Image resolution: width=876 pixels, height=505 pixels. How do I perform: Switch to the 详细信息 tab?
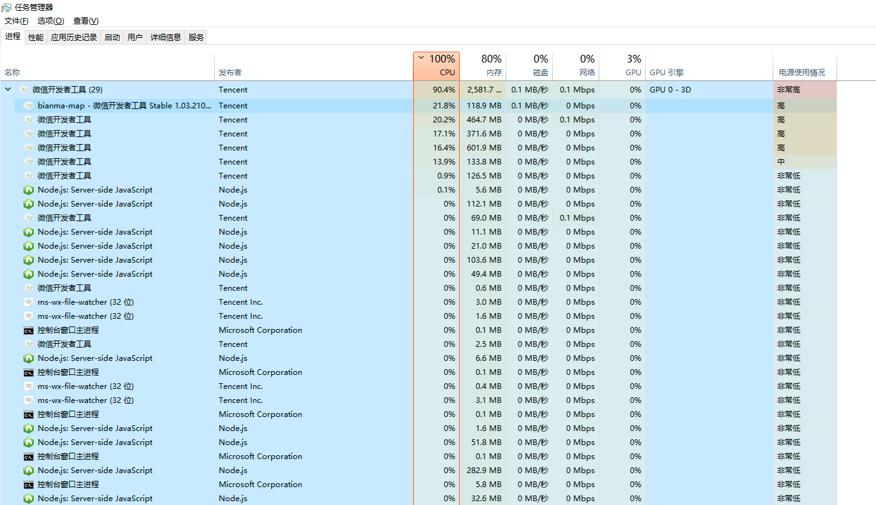click(166, 38)
